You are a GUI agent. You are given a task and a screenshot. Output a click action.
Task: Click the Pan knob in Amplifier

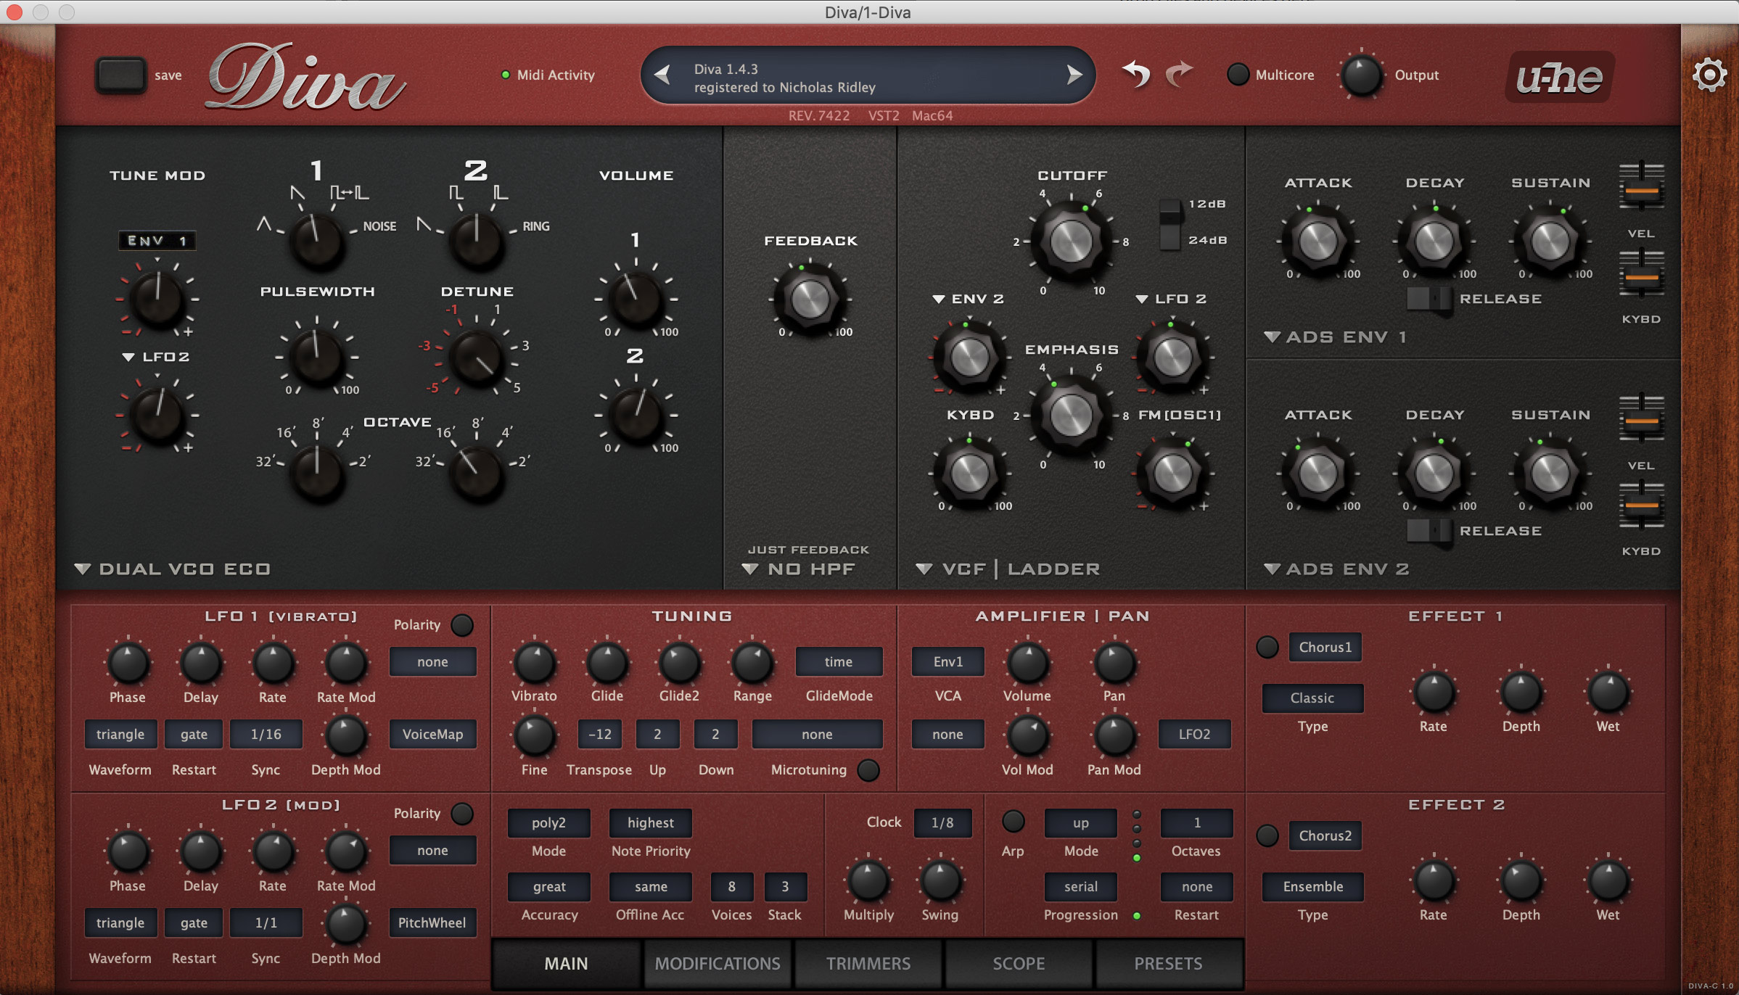pyautogui.click(x=1114, y=663)
